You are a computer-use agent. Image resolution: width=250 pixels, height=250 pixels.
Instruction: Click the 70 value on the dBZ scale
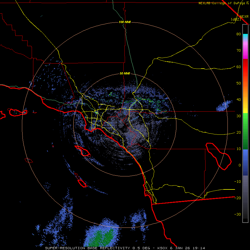[x=239, y=51]
